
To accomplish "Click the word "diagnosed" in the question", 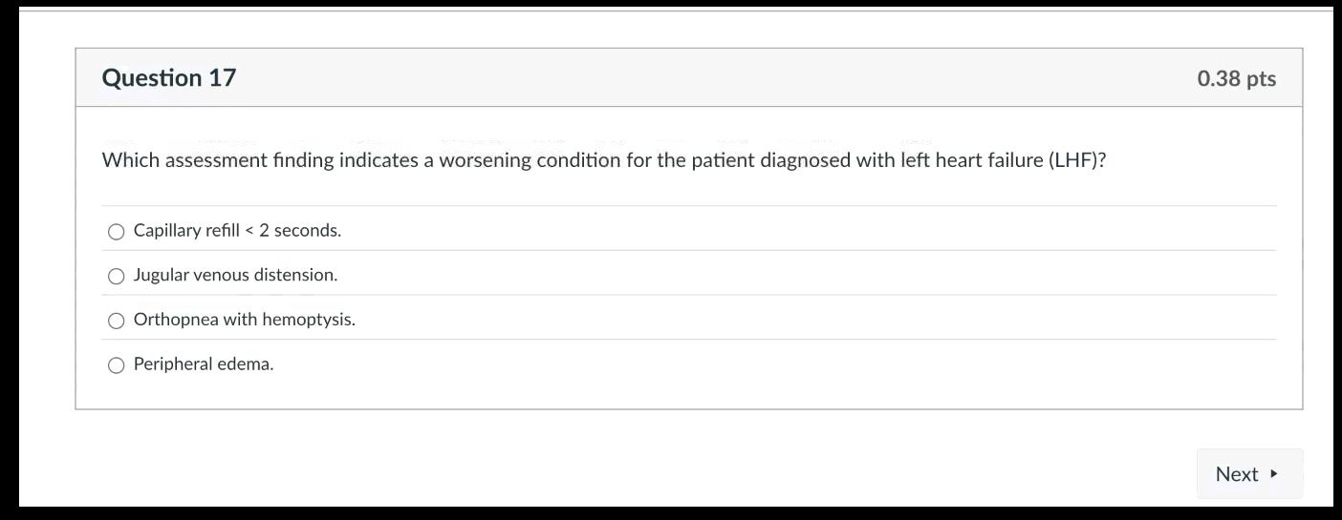I will 805,160.
